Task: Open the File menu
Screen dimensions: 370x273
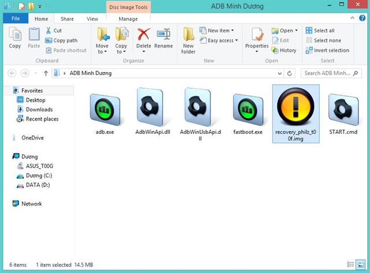Action: tap(16, 18)
